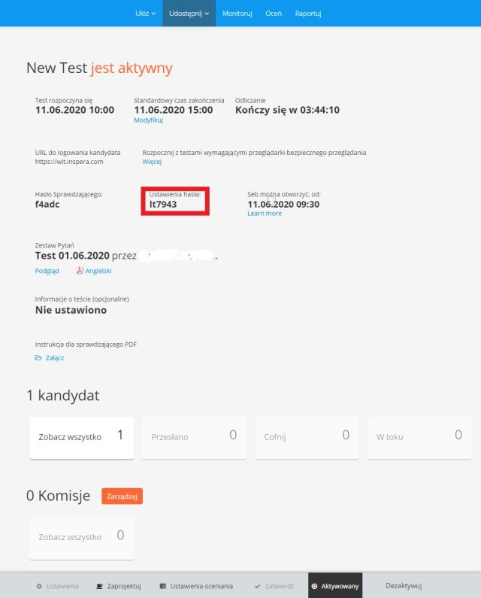Click the PDF icon next to Angielski
The width and height of the screenshot is (481, 598).
(x=80, y=270)
